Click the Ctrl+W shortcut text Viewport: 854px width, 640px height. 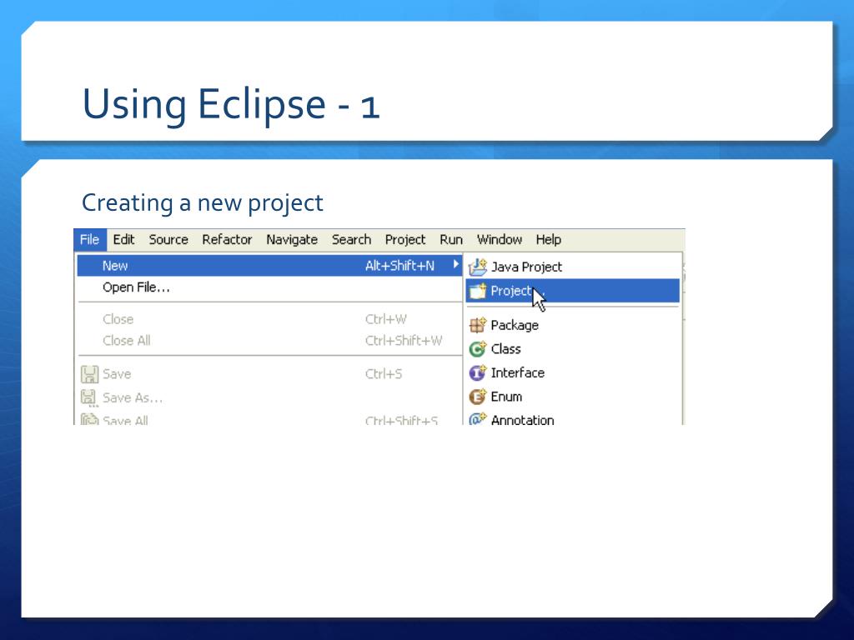[385, 319]
